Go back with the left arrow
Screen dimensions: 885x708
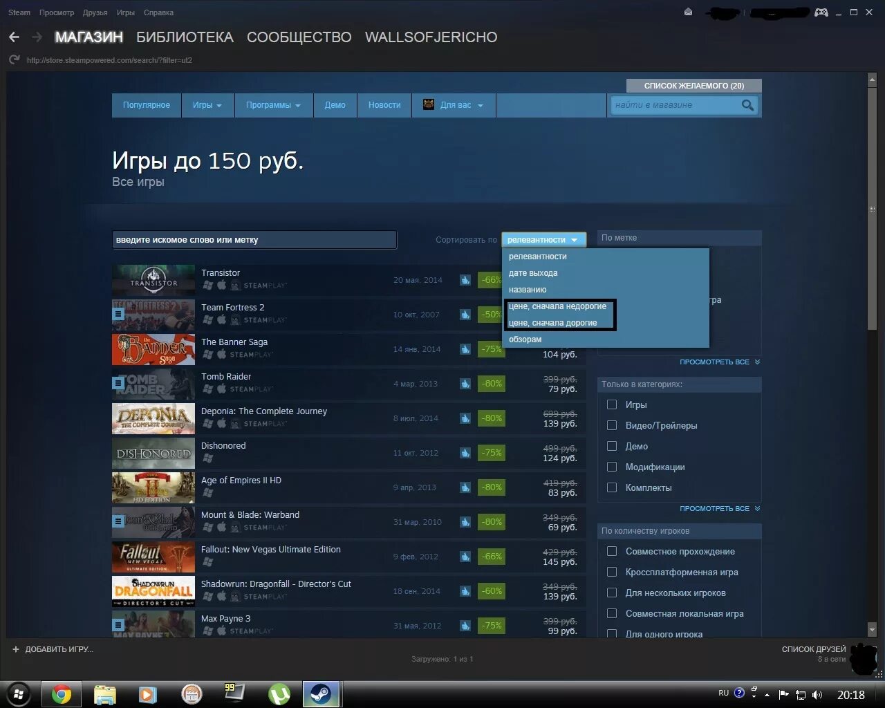click(14, 37)
